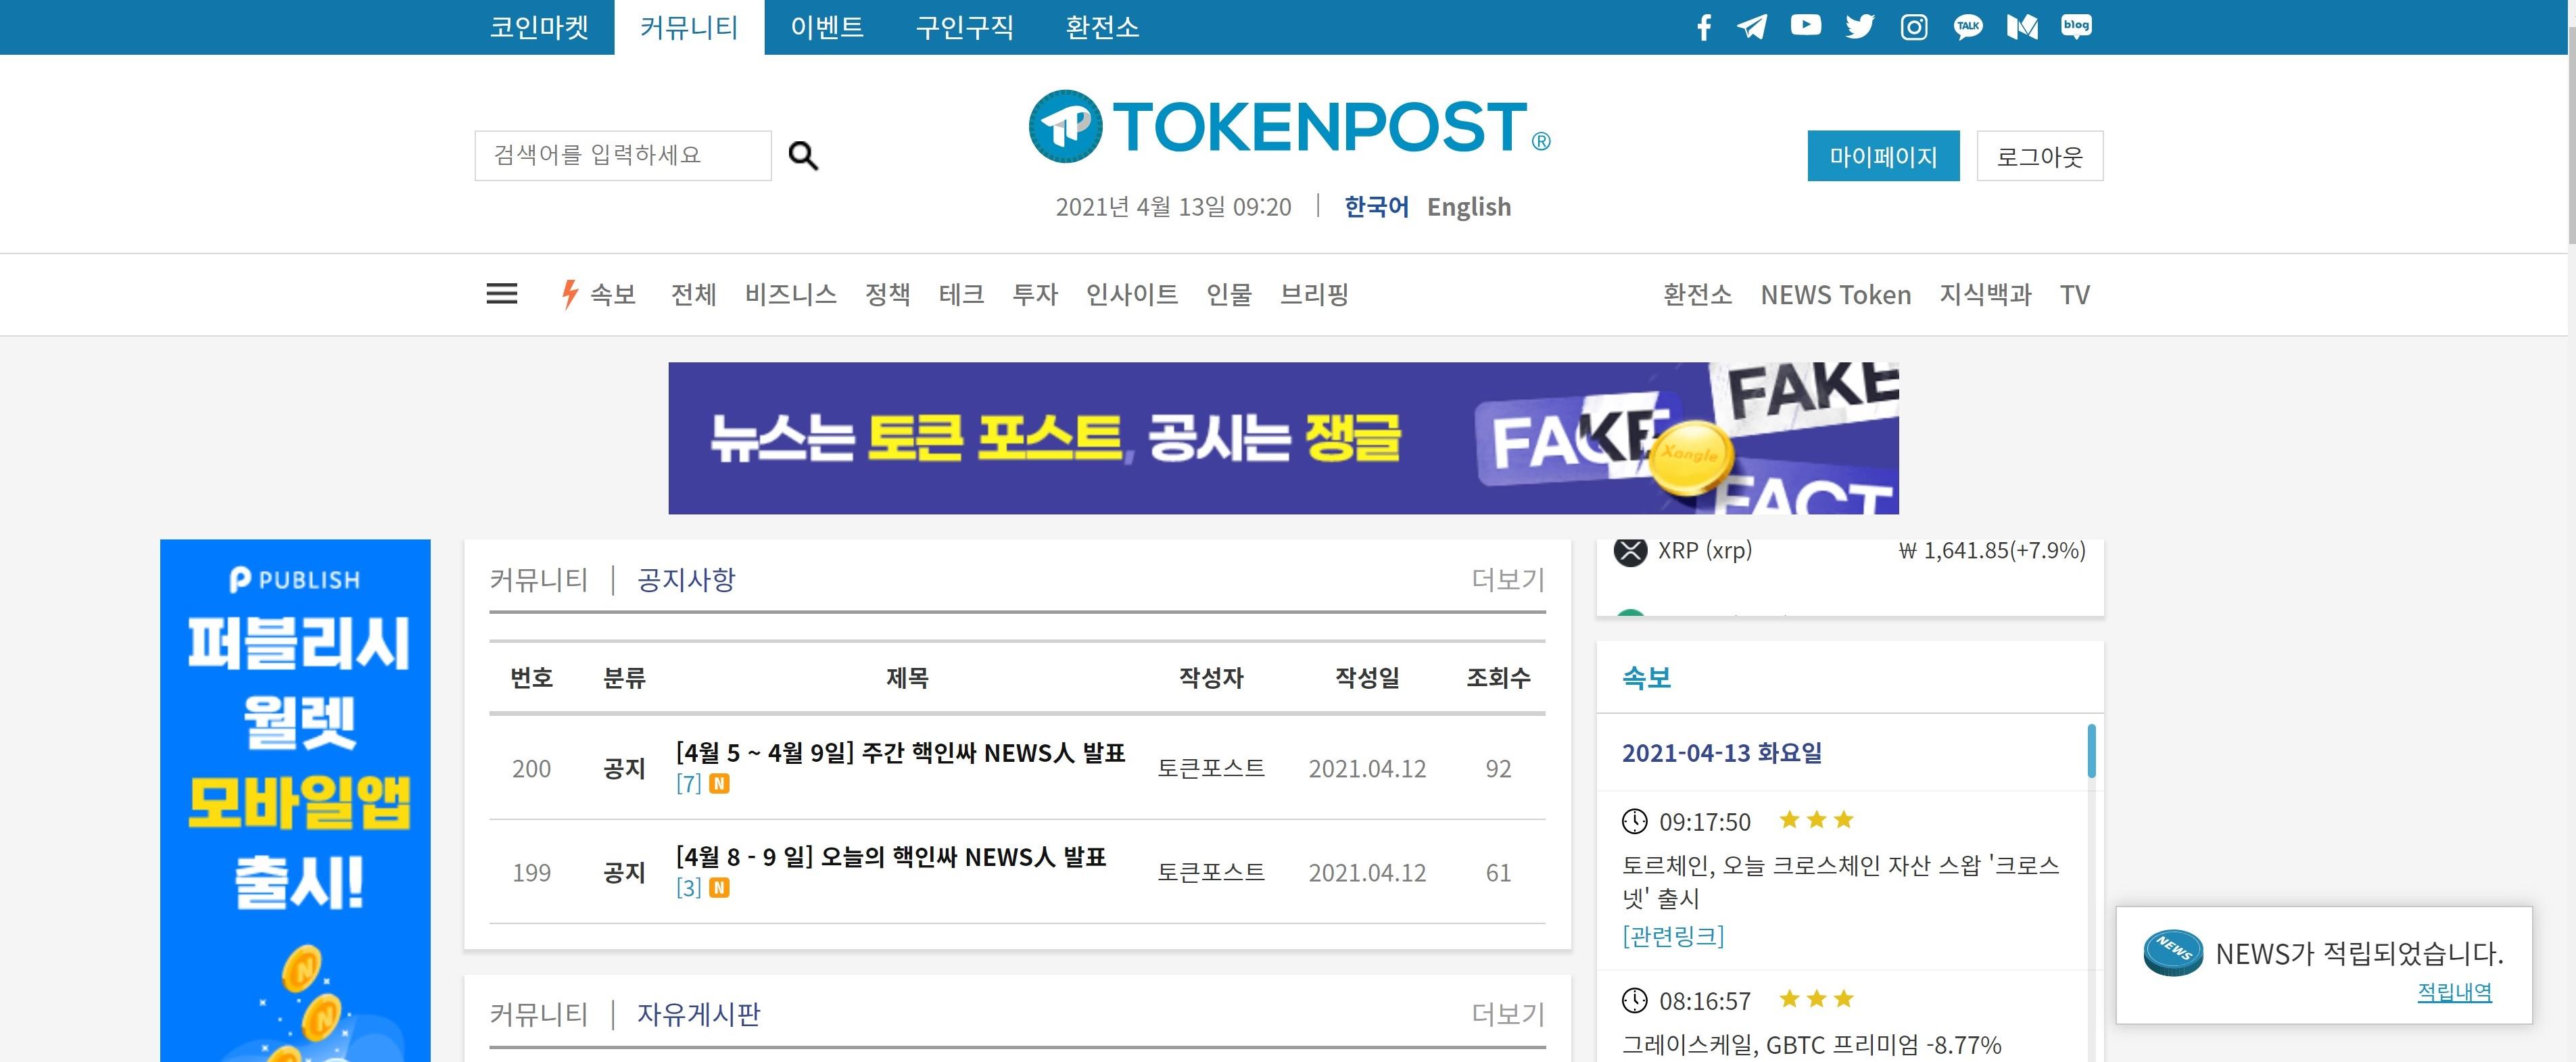This screenshot has width=2576, height=1062.
Task: Open post 오늘의 핵인싸 NEWS人 발표
Action: (891, 856)
